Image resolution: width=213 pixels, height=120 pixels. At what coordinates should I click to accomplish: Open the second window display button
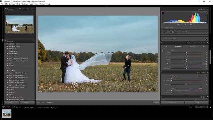coord(8,107)
